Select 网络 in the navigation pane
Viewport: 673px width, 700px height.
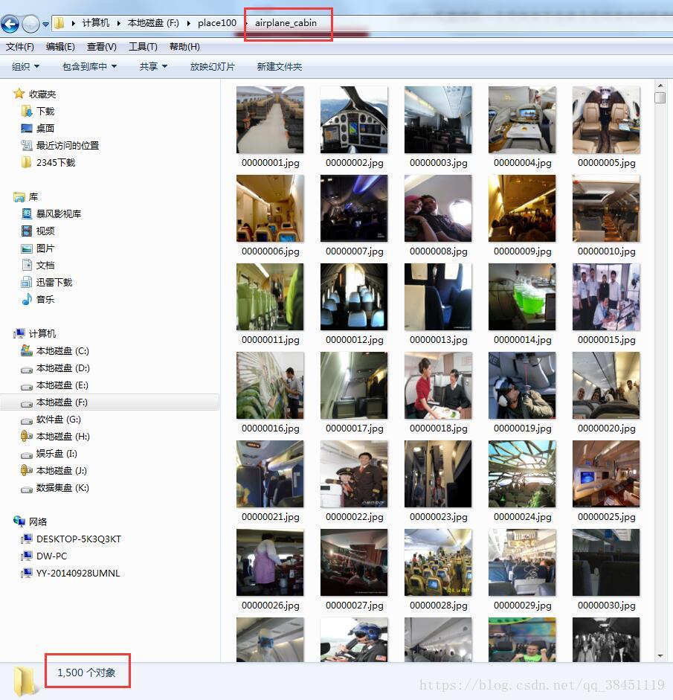(37, 521)
